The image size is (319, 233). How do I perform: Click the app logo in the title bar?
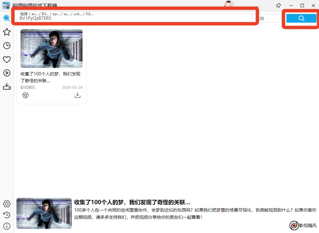click(x=6, y=6)
